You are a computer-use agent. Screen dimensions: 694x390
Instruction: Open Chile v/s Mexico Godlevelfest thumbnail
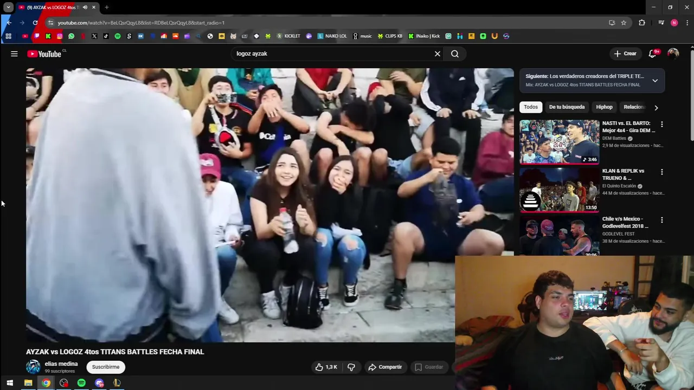point(560,236)
